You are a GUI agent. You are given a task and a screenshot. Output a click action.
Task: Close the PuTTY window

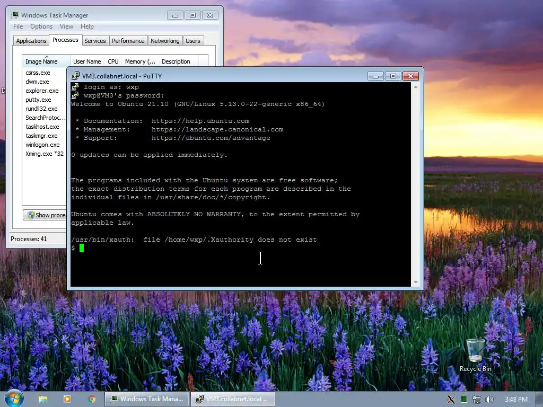tap(411, 76)
